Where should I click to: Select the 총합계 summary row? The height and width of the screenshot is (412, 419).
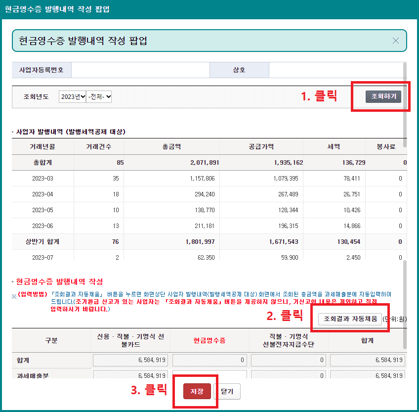pos(209,163)
